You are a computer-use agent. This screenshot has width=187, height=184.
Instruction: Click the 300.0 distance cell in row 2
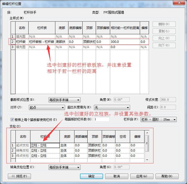125,42
